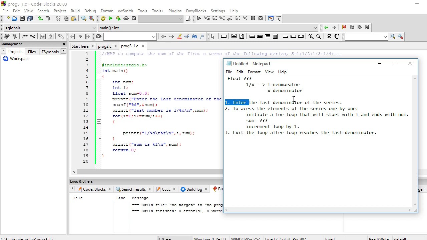Close the Management panel
The width and height of the screenshot is (427, 240).
tap(64, 44)
